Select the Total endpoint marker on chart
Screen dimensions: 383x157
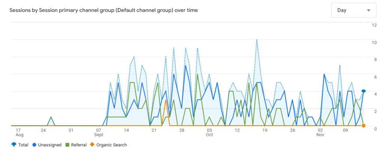(364, 91)
